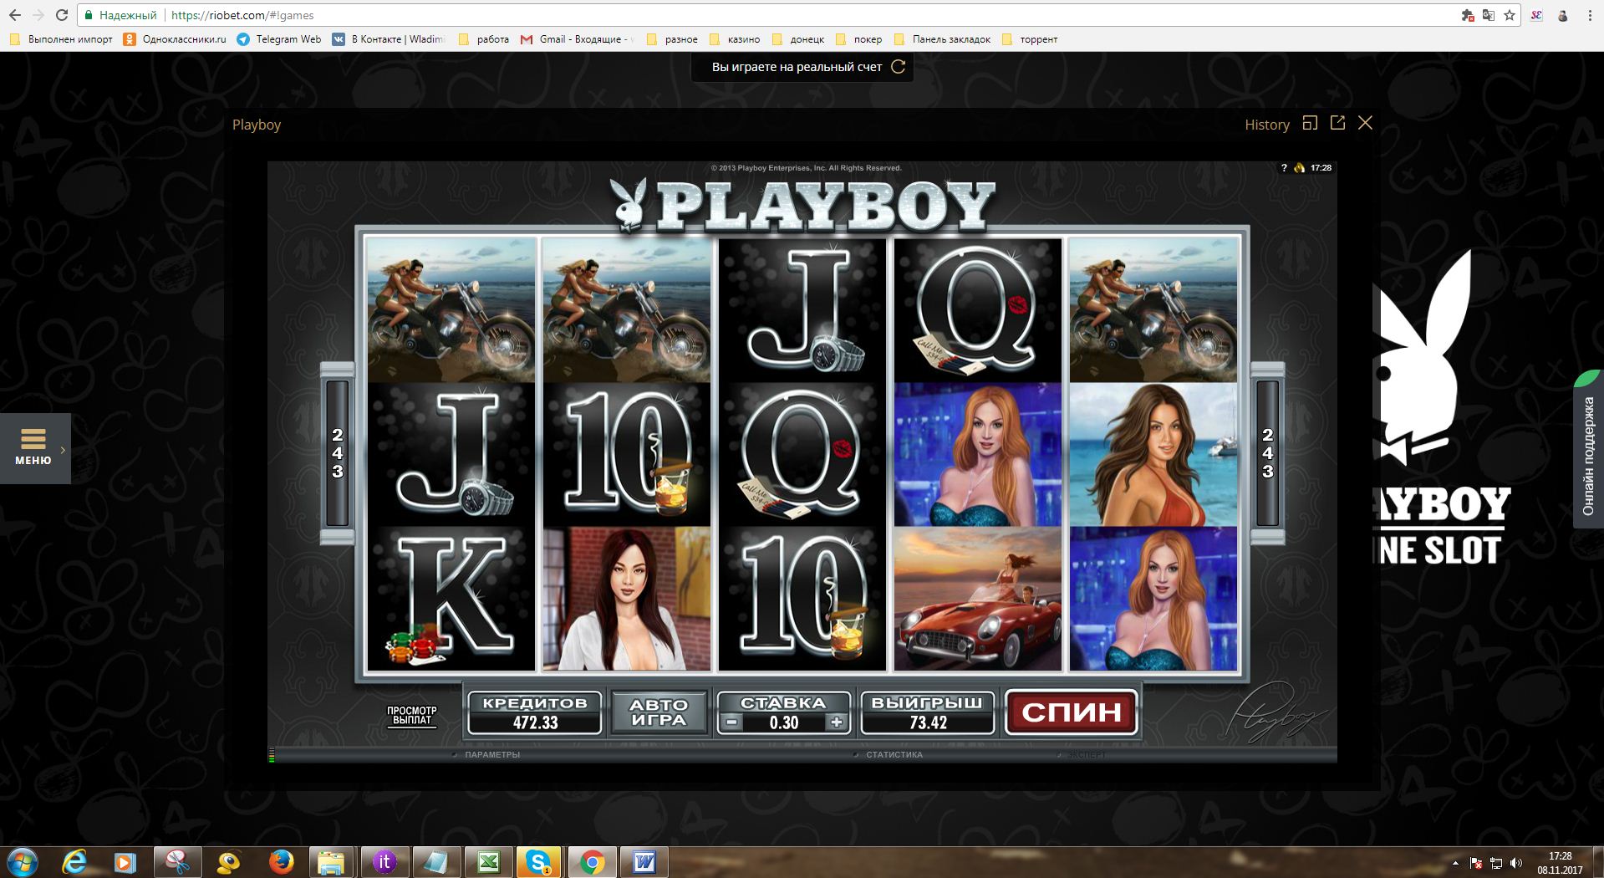Open the покер bookmarks folder
The image size is (1604, 878).
(x=859, y=39)
